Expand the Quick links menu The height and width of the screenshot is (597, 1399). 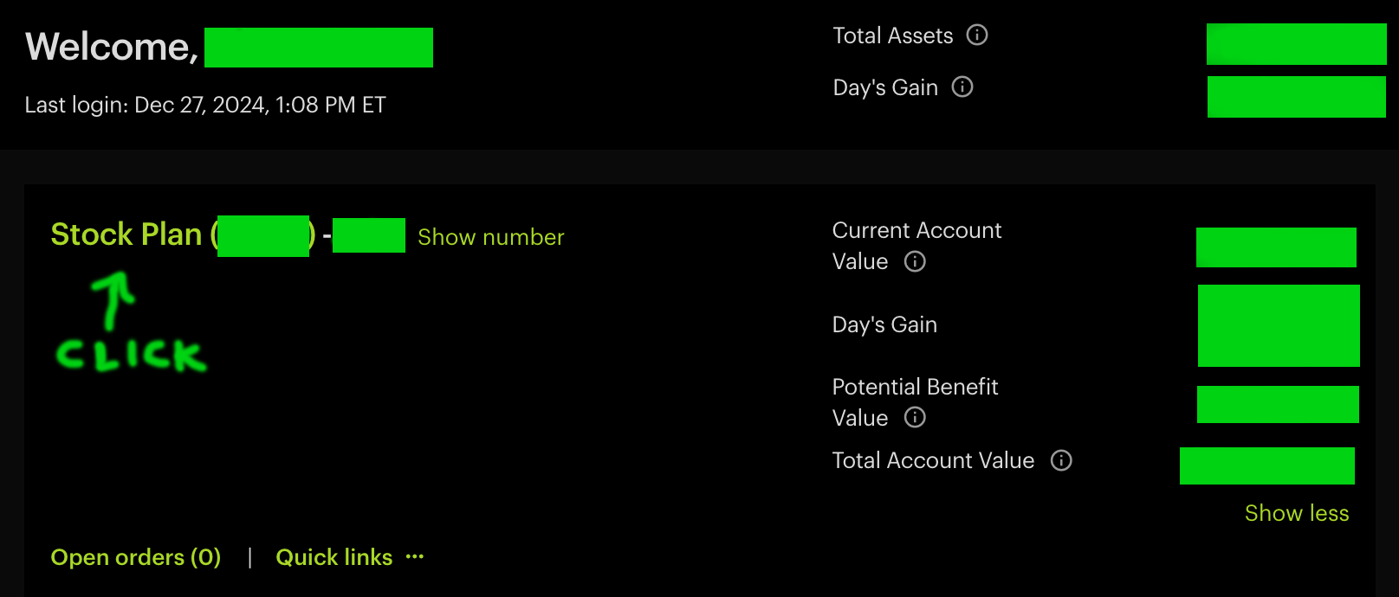click(x=334, y=557)
